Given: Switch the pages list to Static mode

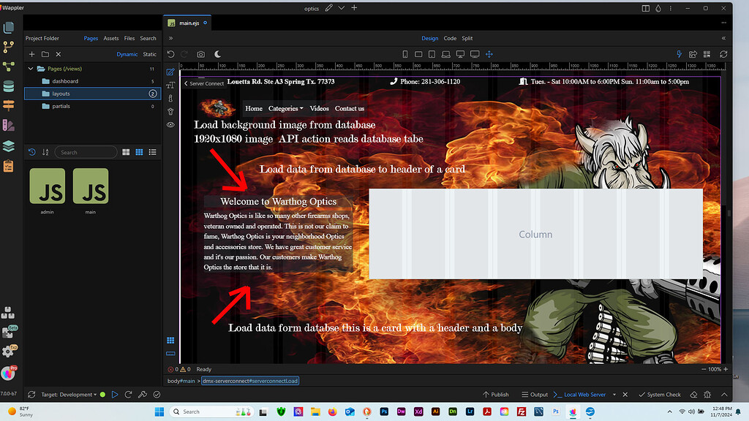Looking at the screenshot, I should (x=149, y=54).
